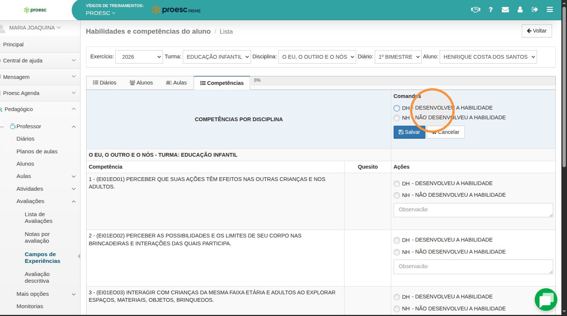Mark DH for competency EI01EO03
567x316 pixels.
(x=397, y=297)
